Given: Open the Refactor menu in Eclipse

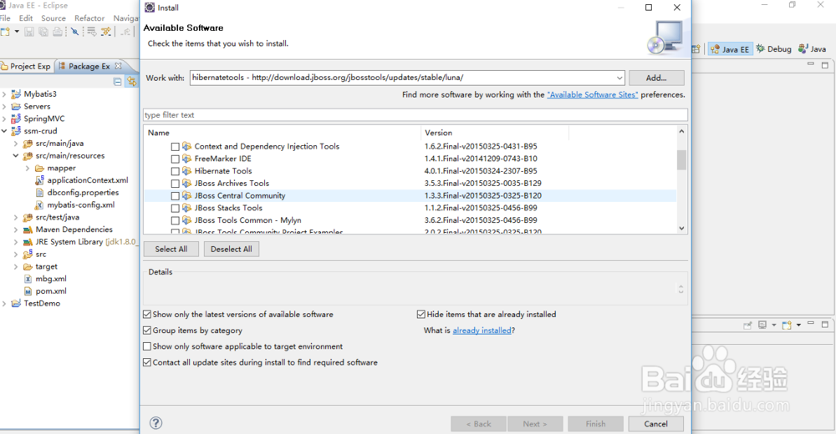Looking at the screenshot, I should tap(89, 18).
